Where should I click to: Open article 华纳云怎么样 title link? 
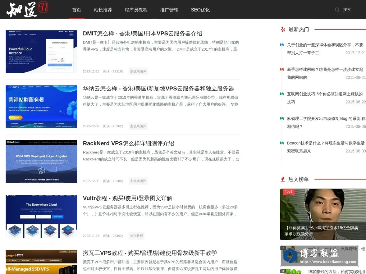158,89
